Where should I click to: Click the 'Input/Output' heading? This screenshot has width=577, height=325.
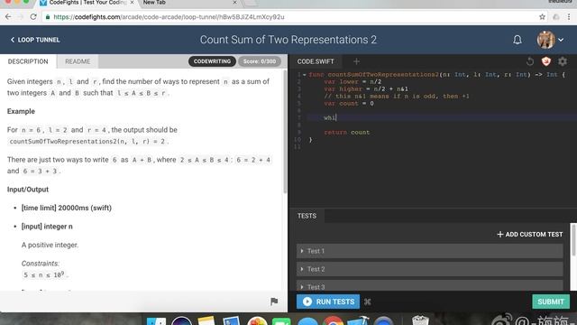pyautogui.click(x=28, y=190)
